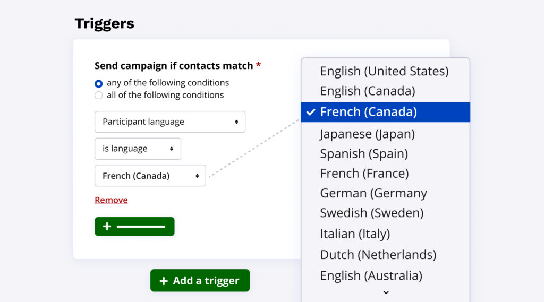The height and width of the screenshot is (302, 544).
Task: Choose Italian (Italy) language option
Action: [x=355, y=234]
